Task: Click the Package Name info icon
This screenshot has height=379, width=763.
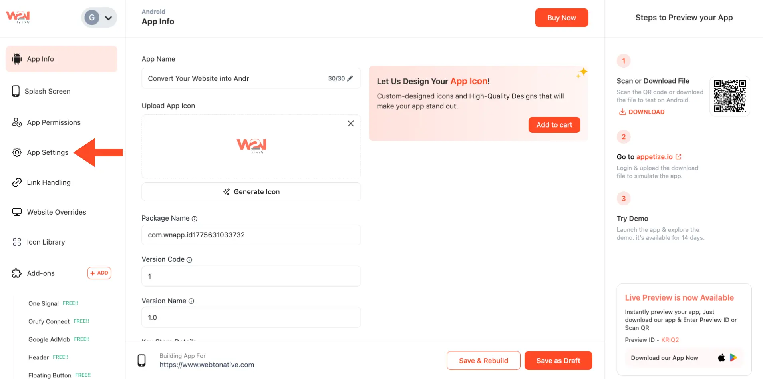Action: click(195, 219)
